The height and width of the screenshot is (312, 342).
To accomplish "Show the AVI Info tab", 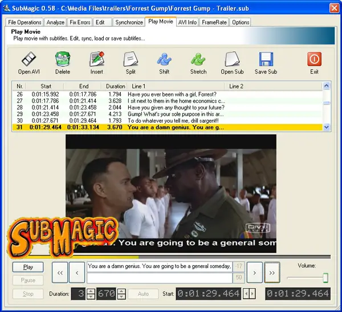I will point(188,22).
